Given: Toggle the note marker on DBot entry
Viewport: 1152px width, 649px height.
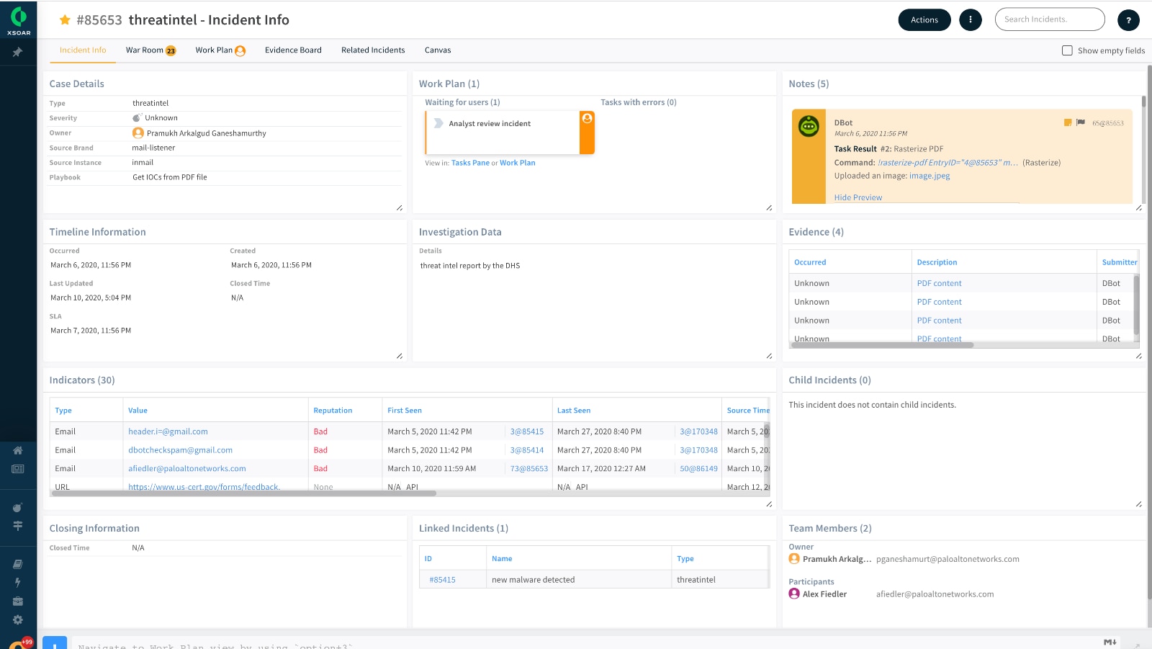Looking at the screenshot, I should click(x=1068, y=122).
